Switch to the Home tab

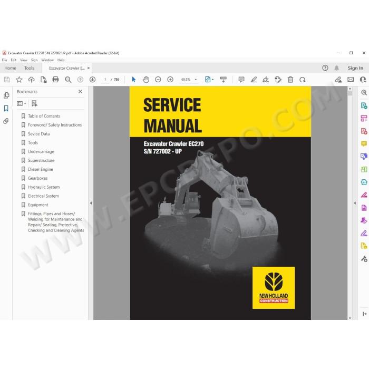(x=11, y=68)
